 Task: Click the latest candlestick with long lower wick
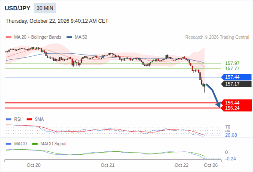(205, 88)
